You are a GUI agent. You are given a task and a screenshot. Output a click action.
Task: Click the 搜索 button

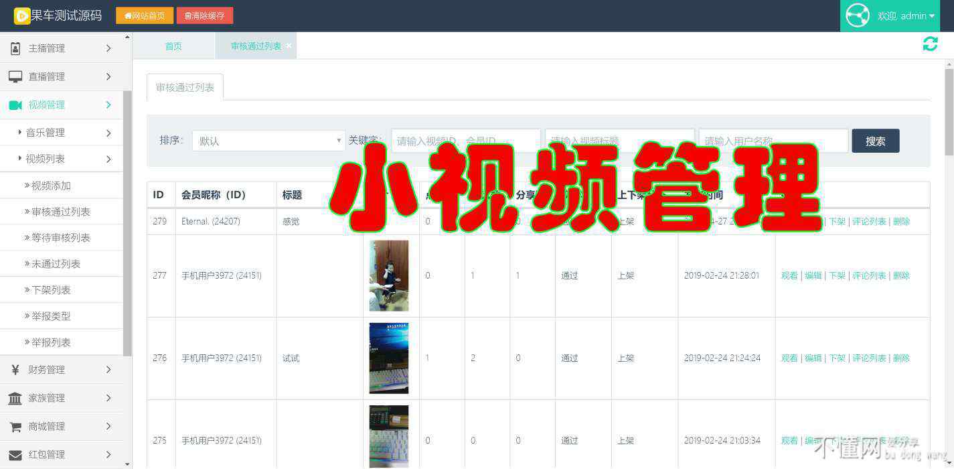[x=875, y=141]
